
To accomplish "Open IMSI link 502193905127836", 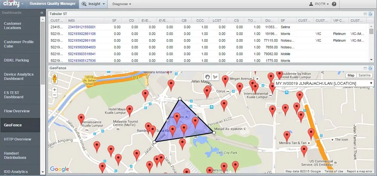I will [82, 61].
